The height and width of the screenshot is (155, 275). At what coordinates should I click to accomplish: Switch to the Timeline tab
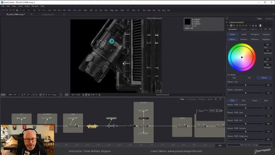(202, 99)
